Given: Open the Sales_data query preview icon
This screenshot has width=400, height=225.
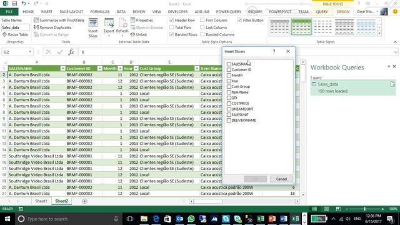Looking at the screenshot, I should coord(392,84).
